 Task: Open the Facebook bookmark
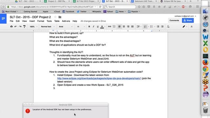pos(69,11)
